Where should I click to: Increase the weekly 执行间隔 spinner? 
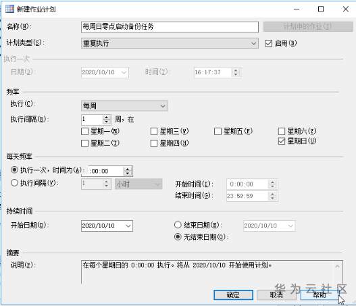pyautogui.click(x=107, y=117)
